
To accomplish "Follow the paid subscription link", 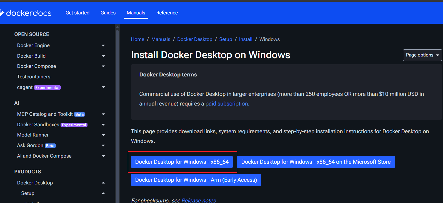I will [227, 104].
